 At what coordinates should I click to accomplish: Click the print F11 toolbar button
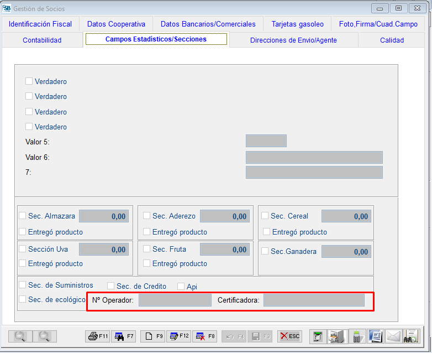coord(98,336)
